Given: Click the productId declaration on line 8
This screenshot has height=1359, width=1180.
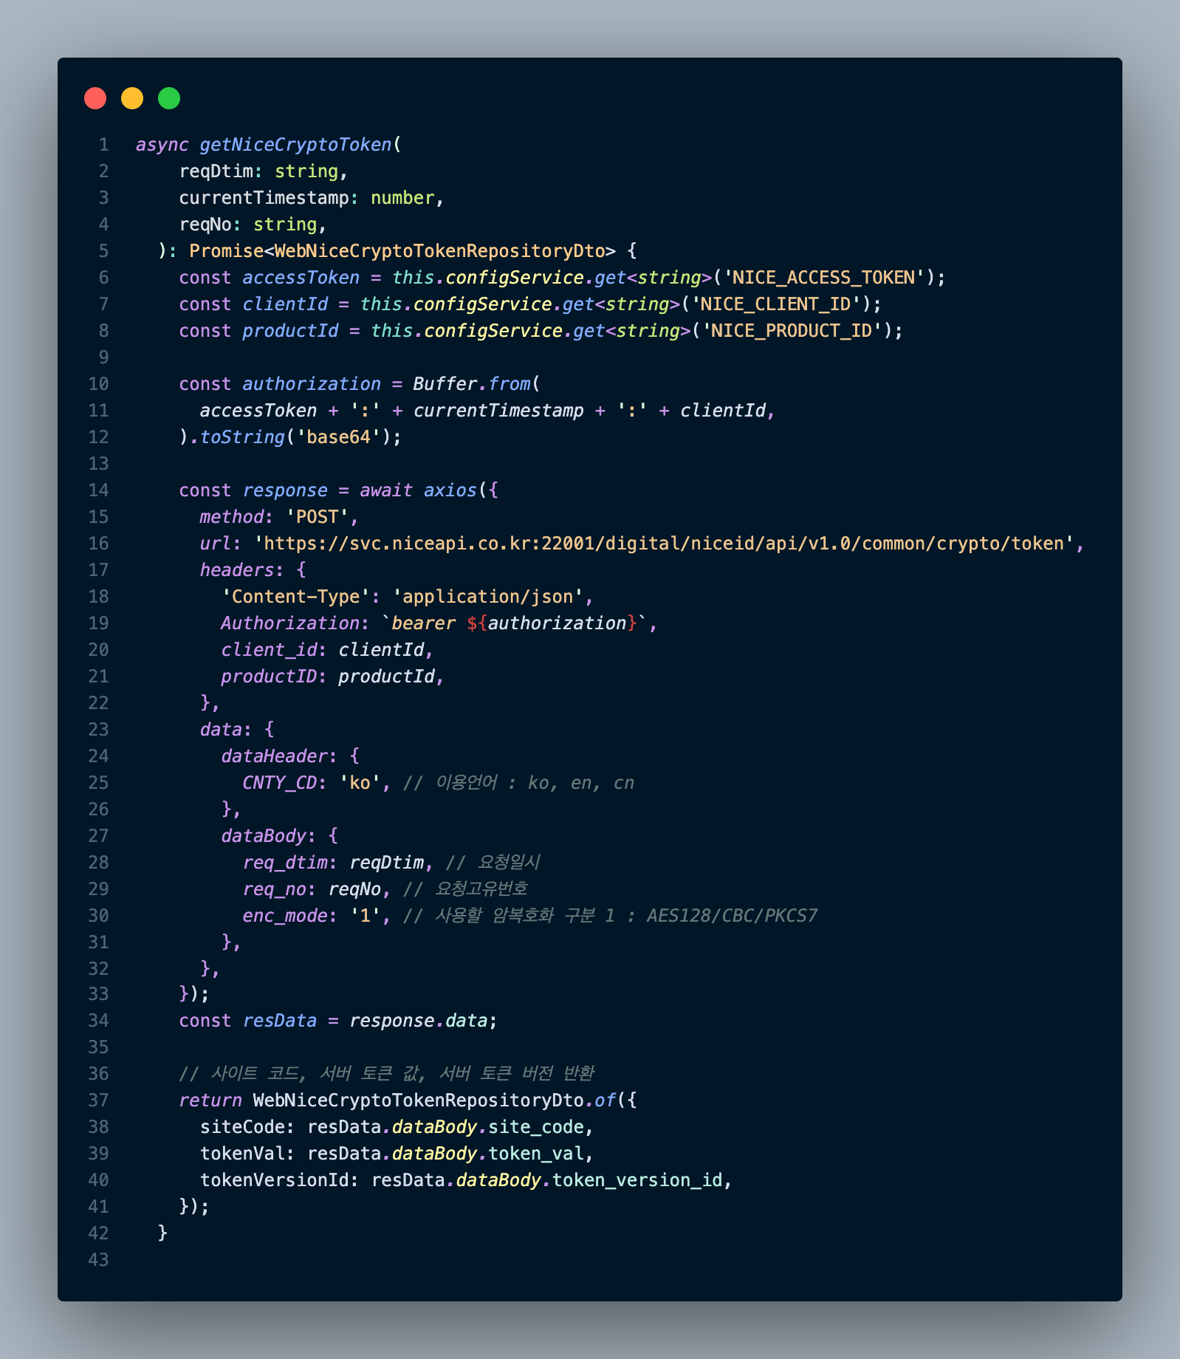Looking at the screenshot, I should 290,331.
